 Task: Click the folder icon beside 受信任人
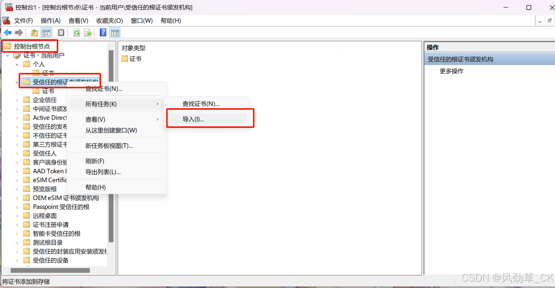(x=27, y=153)
